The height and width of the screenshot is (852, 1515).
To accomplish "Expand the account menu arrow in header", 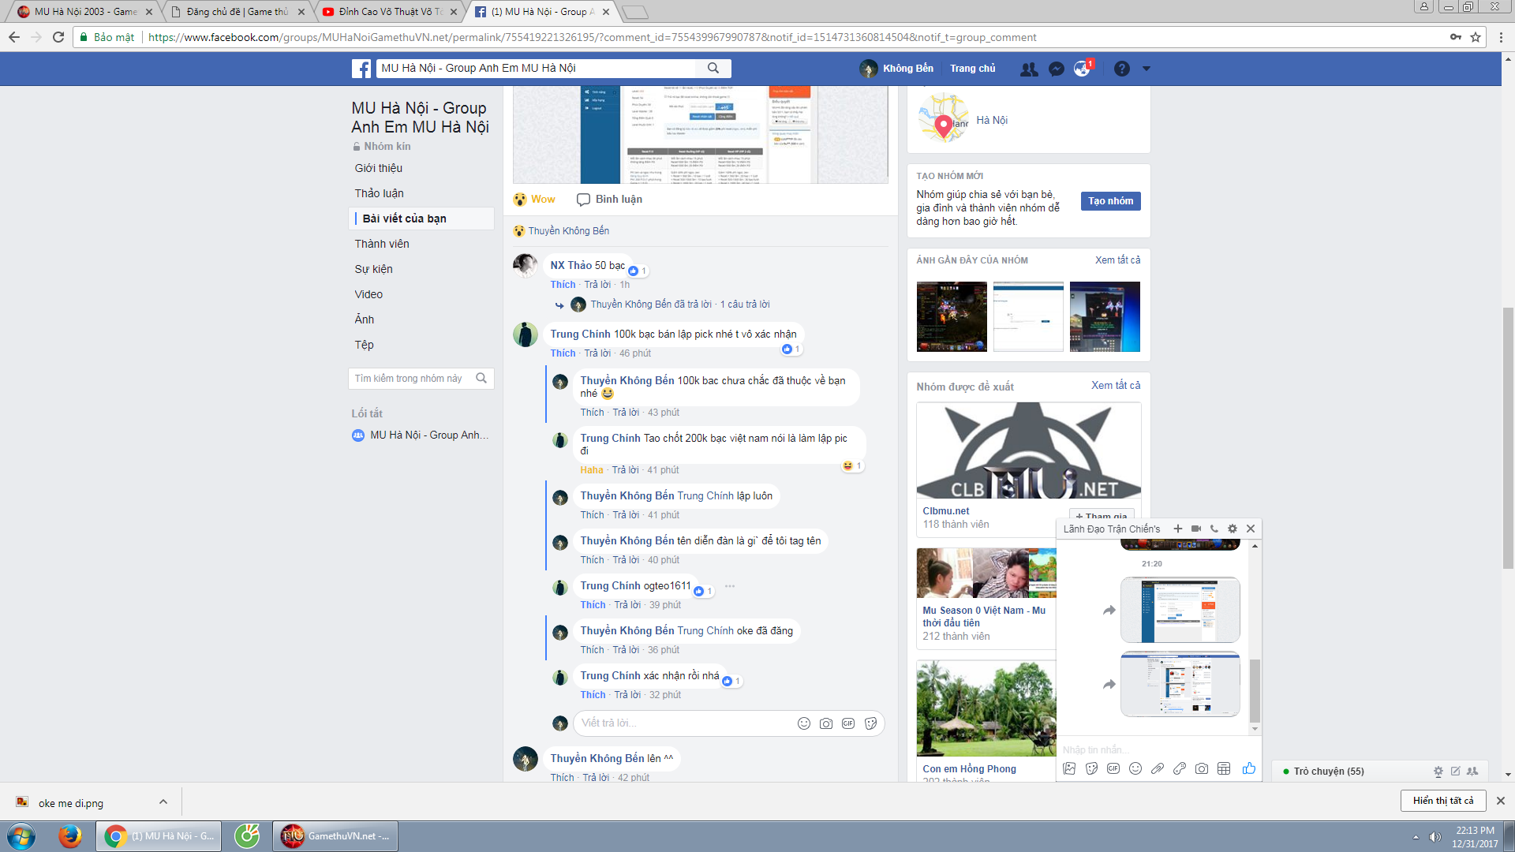I will coord(1147,69).
